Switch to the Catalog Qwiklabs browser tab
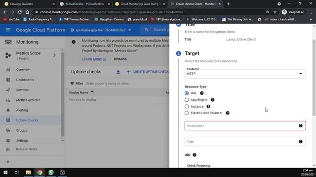The image size is (316, 177). [30, 4]
